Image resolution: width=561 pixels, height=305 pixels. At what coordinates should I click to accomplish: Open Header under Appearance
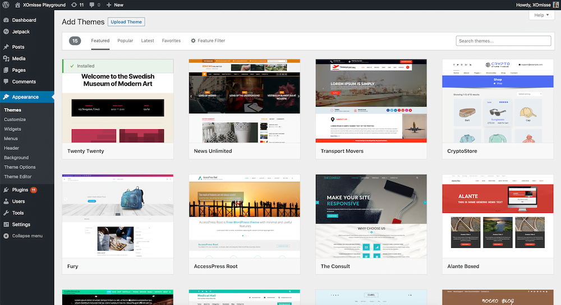(x=11, y=148)
